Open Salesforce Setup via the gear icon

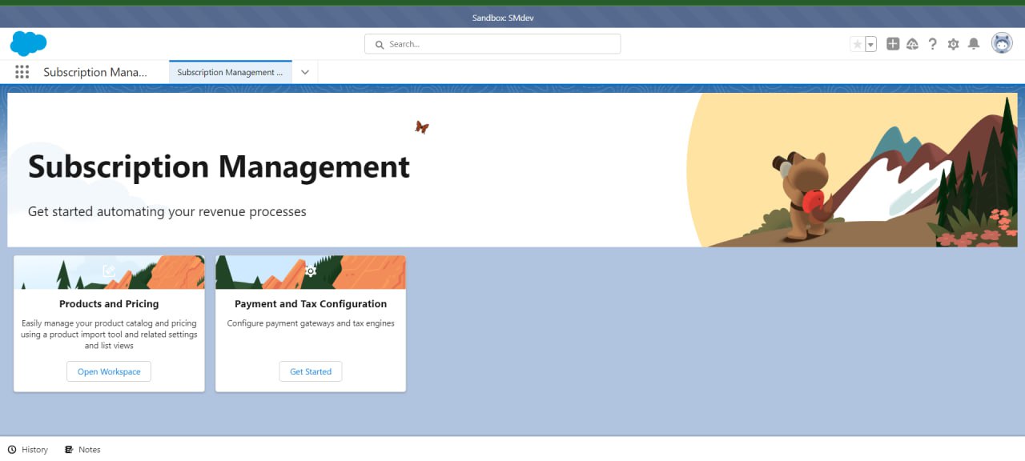953,44
